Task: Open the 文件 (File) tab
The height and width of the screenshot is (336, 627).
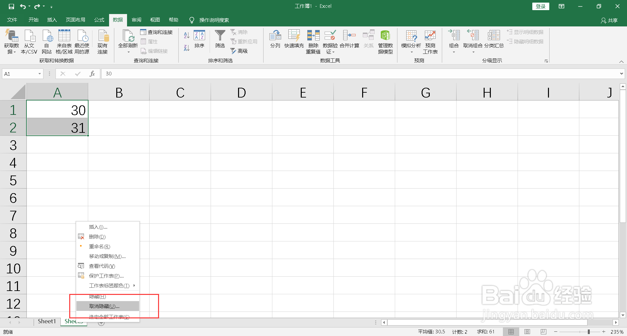Action: pyautogui.click(x=12, y=20)
